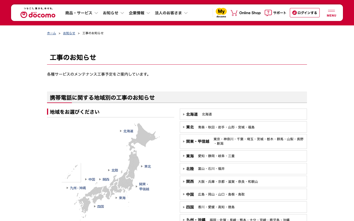Image resolution: width=354 pixels, height=221 pixels.
Task: Expand the 商品・サービス dropdown menu
Action: click(82, 13)
